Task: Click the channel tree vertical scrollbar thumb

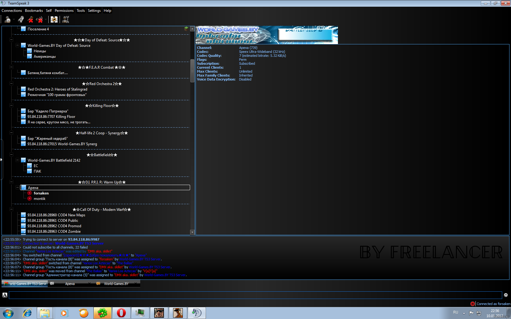Action: 192,71
